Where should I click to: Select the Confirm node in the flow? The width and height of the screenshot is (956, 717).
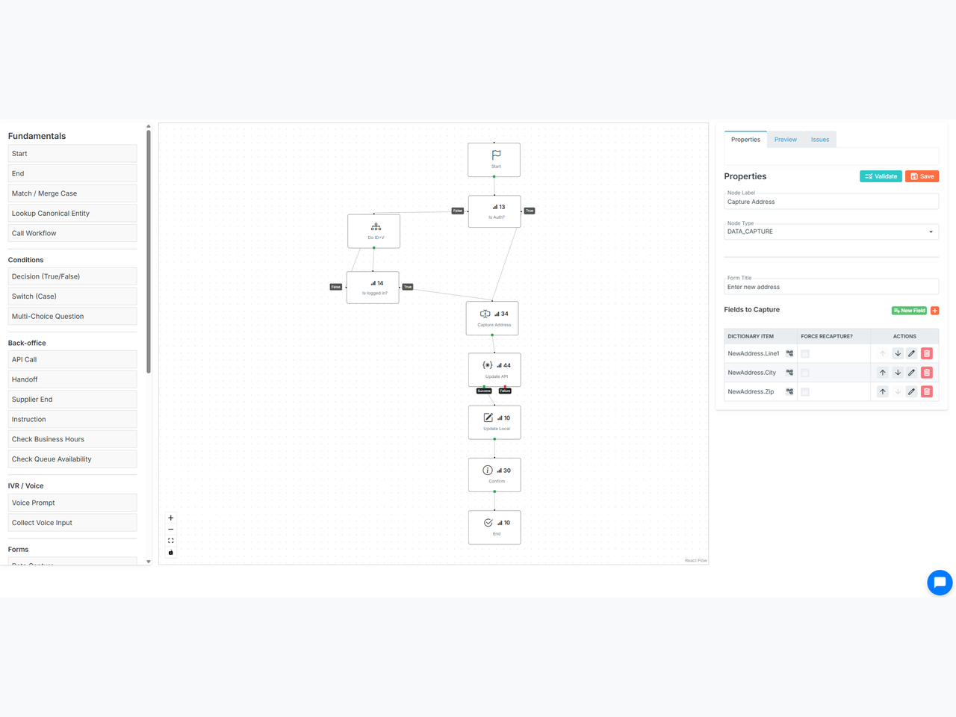(494, 474)
